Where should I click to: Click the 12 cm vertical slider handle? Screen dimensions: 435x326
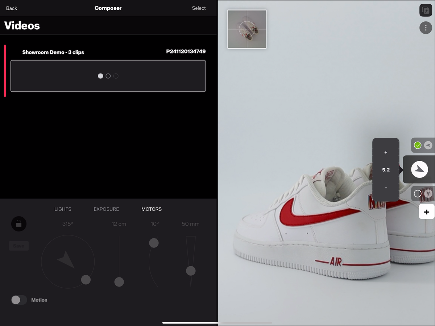119,281
